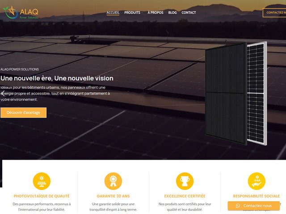This screenshot has width=286, height=214.
Task: Click the Garantie 30 ans heading
Action: 113,196
